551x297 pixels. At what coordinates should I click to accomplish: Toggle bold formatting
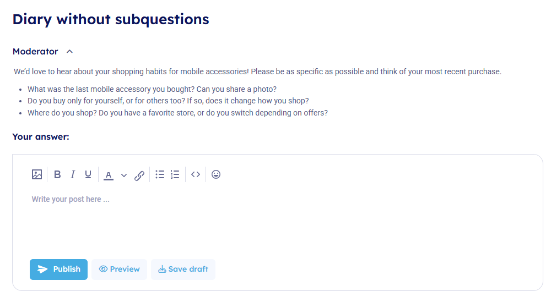[x=57, y=174]
